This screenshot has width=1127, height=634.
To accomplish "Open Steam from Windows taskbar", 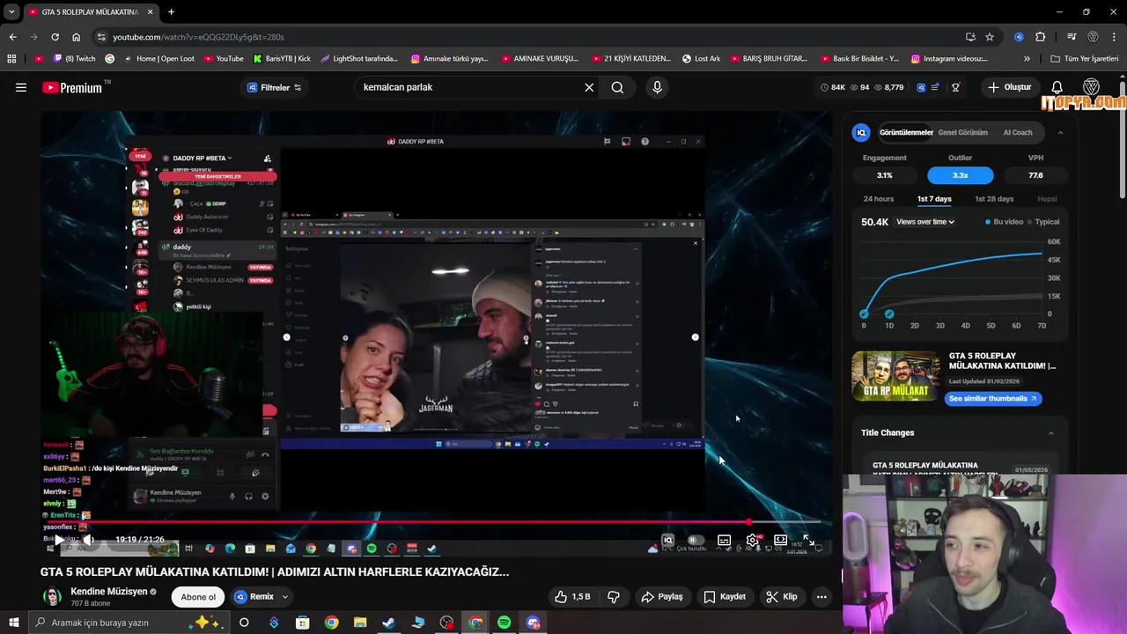I will coord(388,623).
